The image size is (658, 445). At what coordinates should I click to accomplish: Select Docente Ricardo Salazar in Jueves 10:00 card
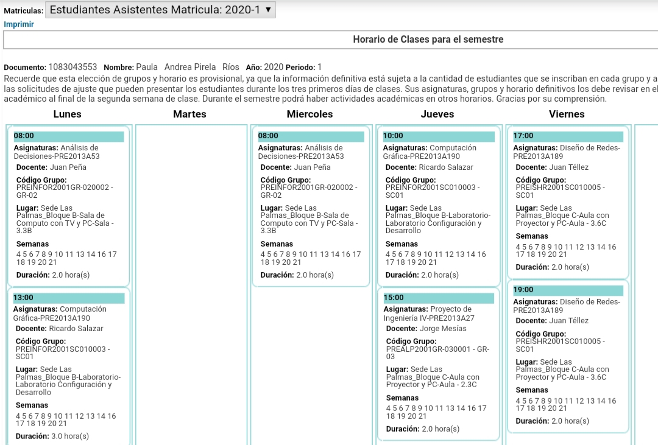tap(430, 167)
